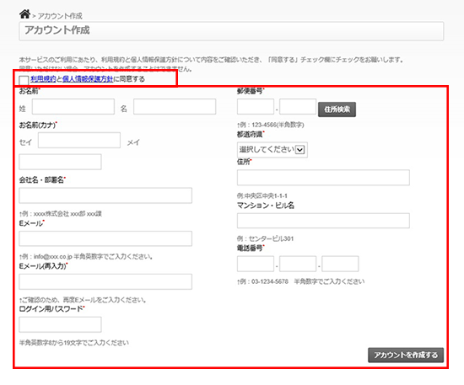Click the 住所検索 button
Screen dimensions: 464x385
pos(337,110)
